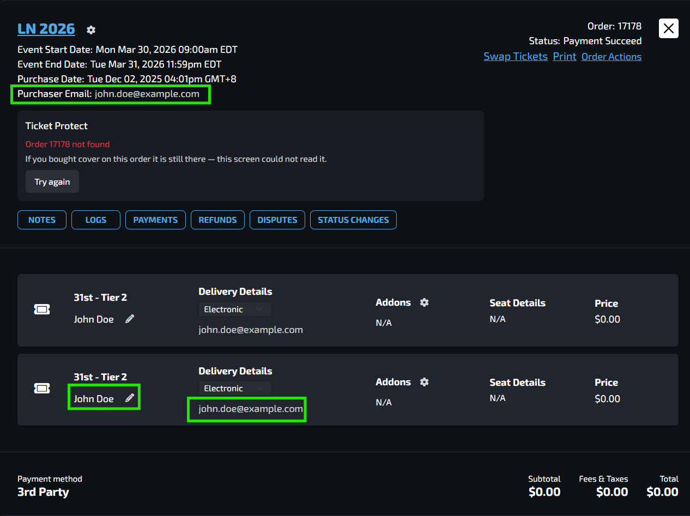Screen dimensions: 690x516
Task: Expand the second ticket's Electronic delivery dropdown
Action: tap(235, 388)
